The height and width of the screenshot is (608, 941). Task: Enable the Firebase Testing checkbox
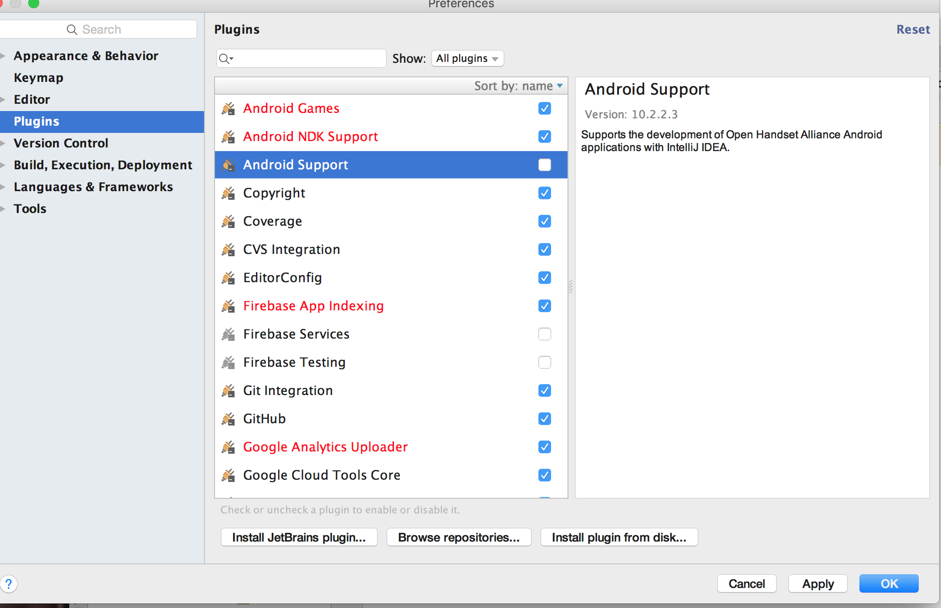pyautogui.click(x=545, y=362)
